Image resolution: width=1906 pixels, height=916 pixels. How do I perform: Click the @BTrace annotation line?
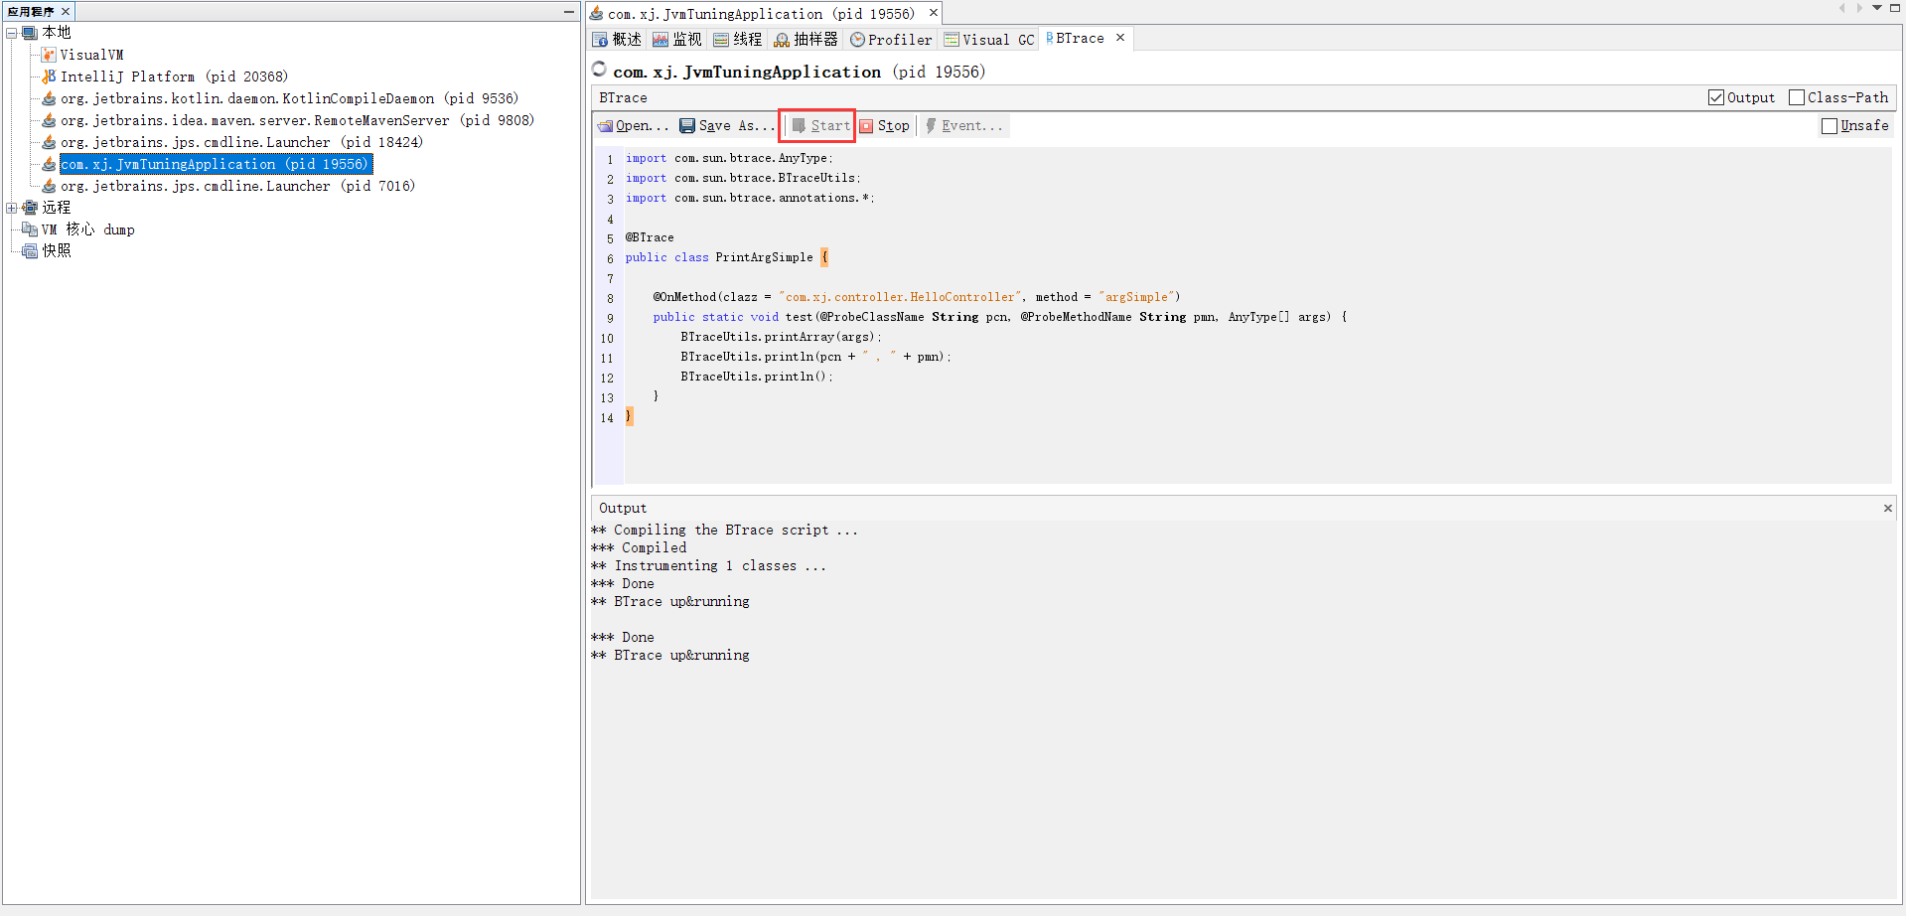[x=650, y=237]
